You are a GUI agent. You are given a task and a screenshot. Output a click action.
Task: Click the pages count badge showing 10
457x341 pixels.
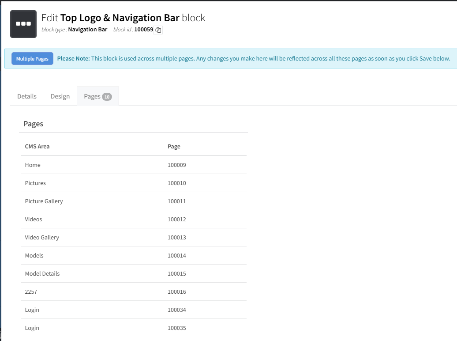[x=107, y=97]
